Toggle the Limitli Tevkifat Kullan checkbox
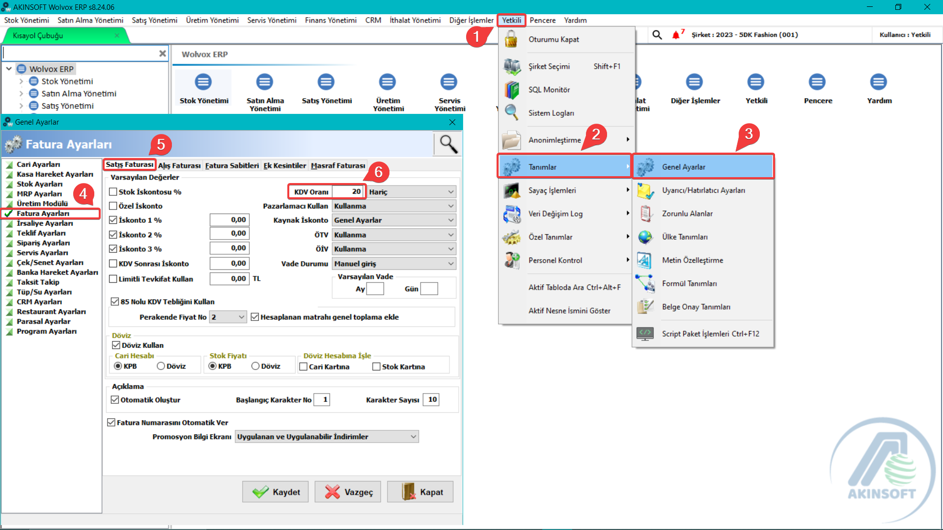 [113, 279]
